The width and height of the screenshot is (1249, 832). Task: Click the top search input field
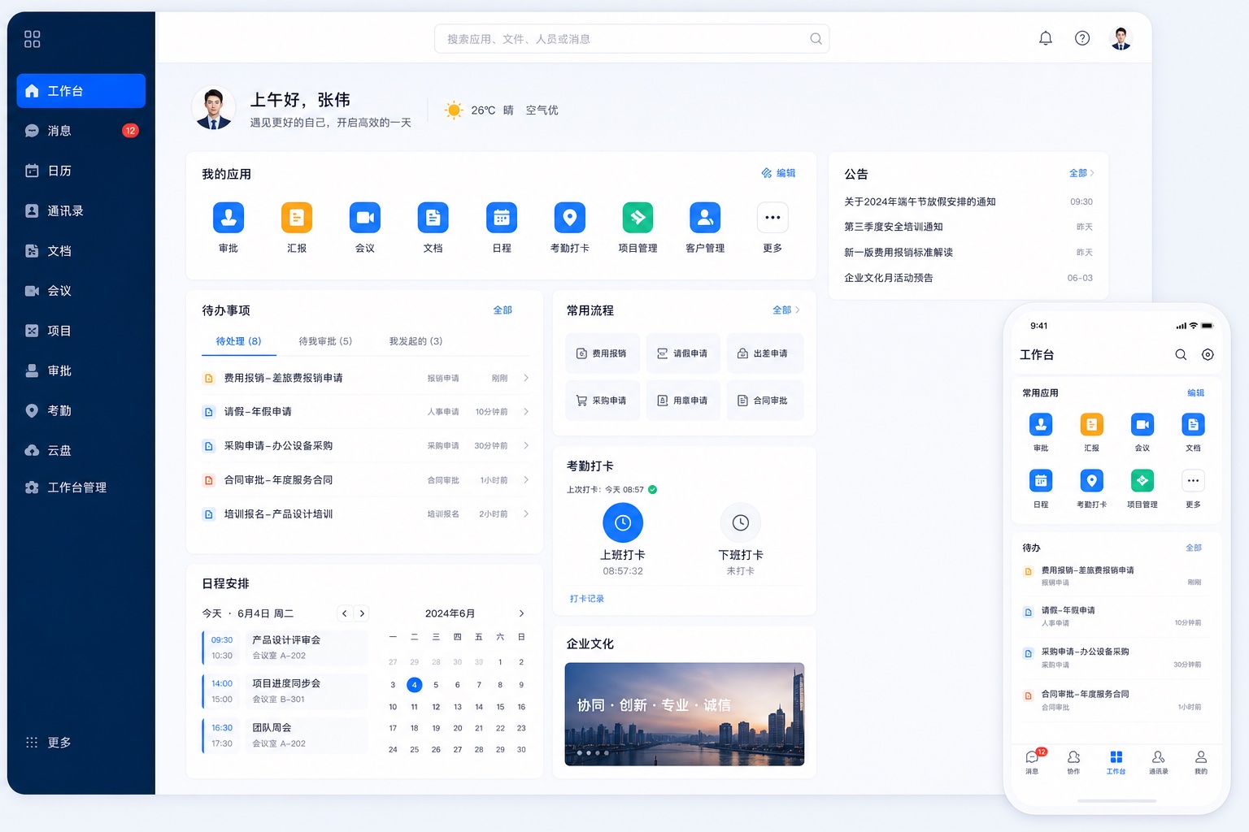pos(632,39)
